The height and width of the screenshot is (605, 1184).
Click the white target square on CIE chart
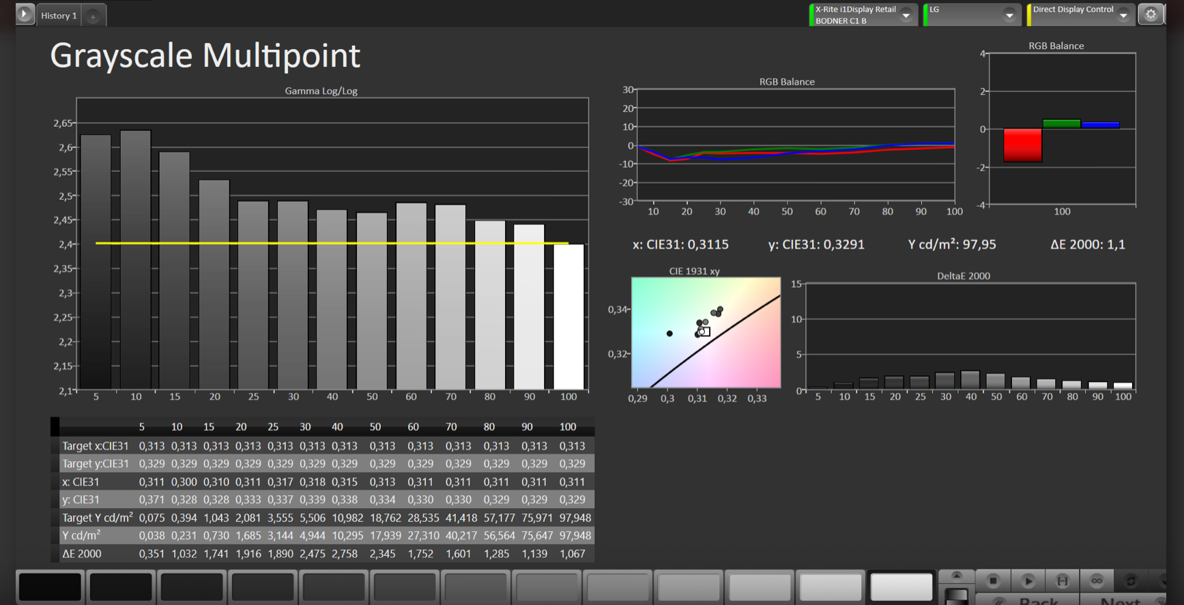point(705,332)
